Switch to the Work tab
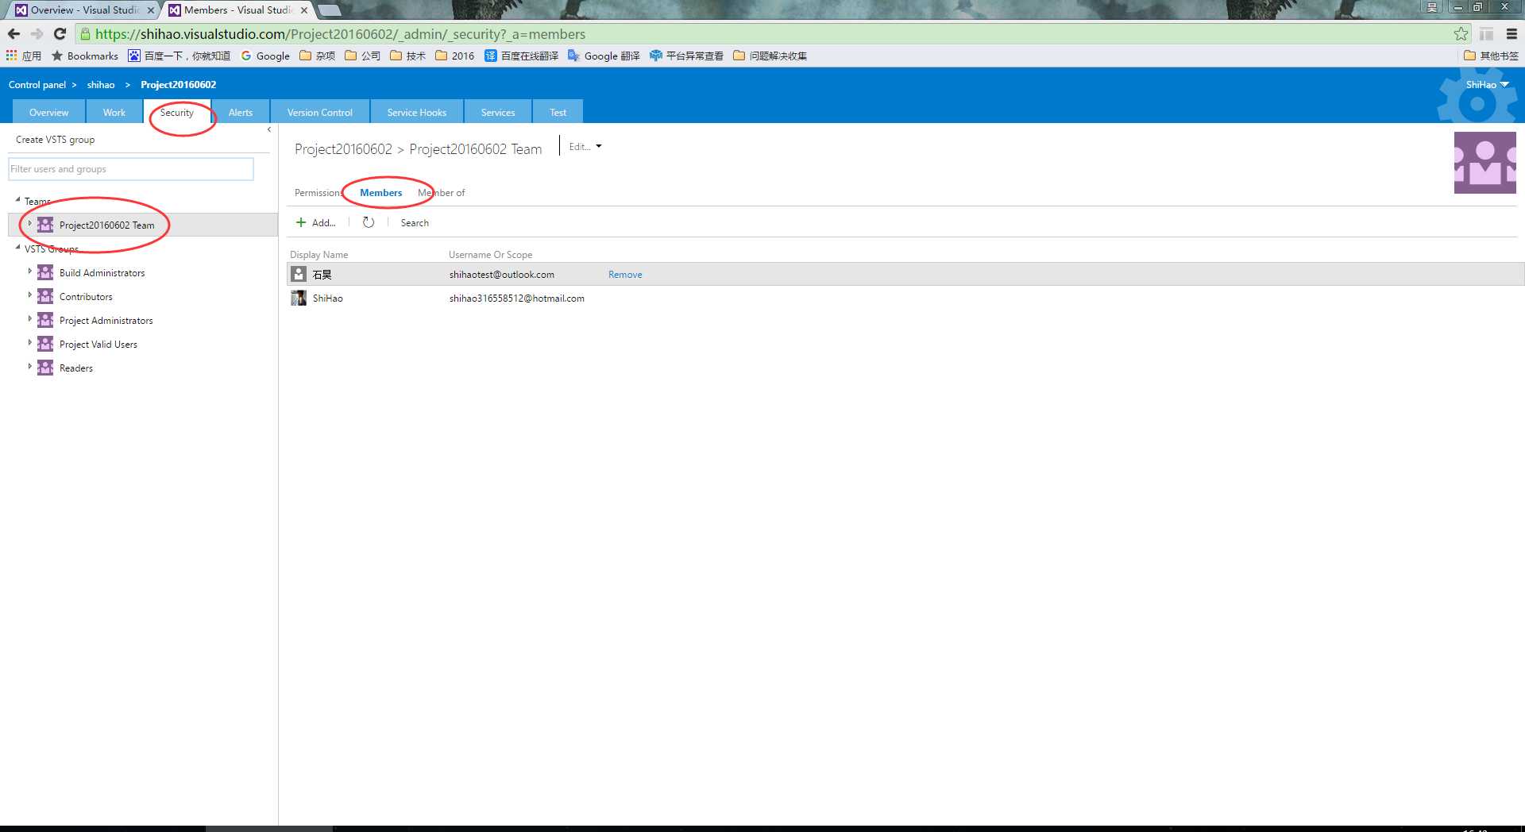 click(114, 112)
